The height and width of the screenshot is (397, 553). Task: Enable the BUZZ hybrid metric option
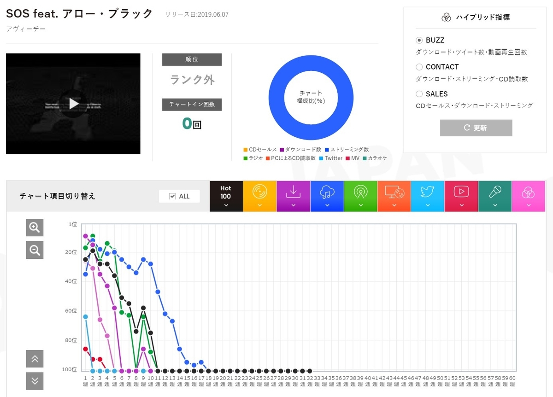pyautogui.click(x=419, y=40)
